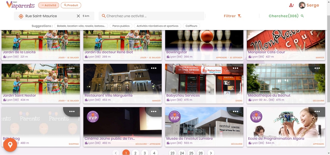330x155 pixels.
Task: Click the Filtrer funnel icon
Action: (240, 16)
